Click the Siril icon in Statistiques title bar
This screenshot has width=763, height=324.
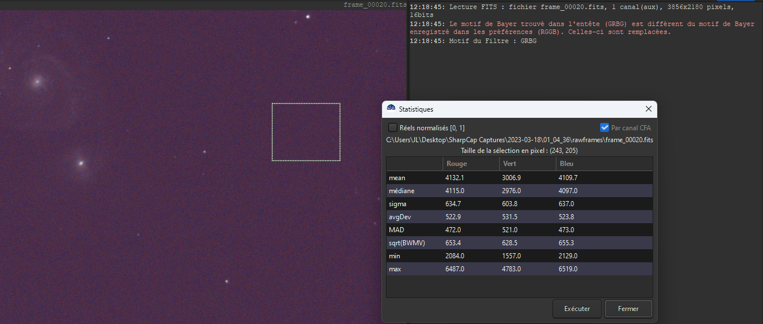(391, 109)
